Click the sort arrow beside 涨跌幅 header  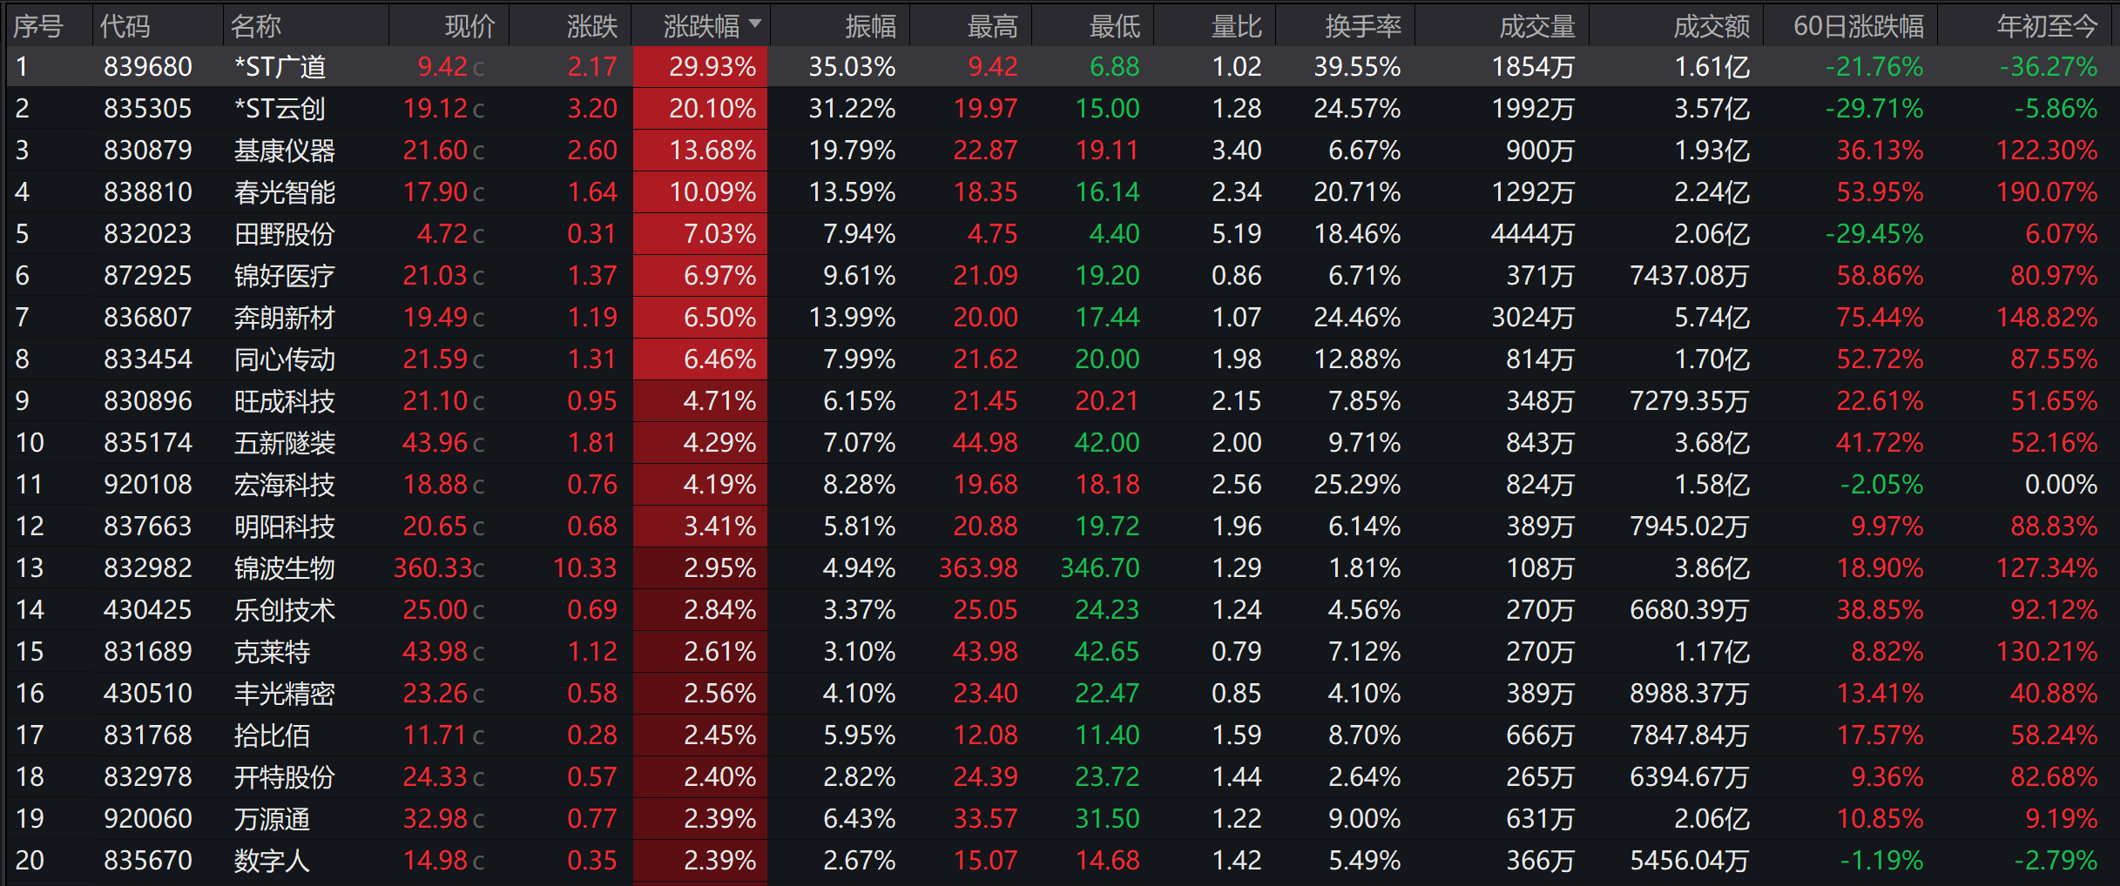pyautogui.click(x=754, y=23)
